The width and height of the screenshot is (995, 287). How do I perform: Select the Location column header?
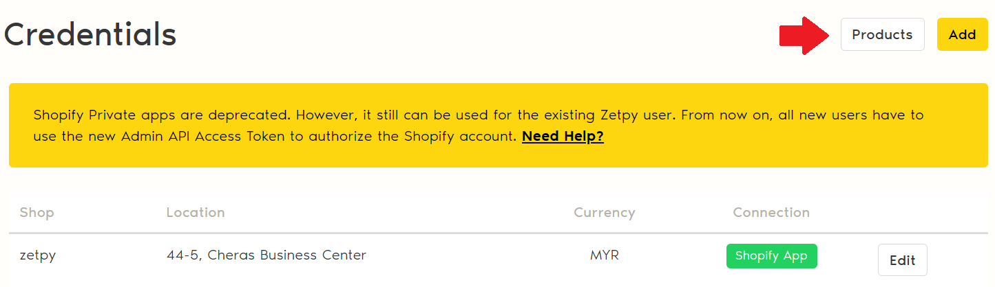pyautogui.click(x=196, y=213)
